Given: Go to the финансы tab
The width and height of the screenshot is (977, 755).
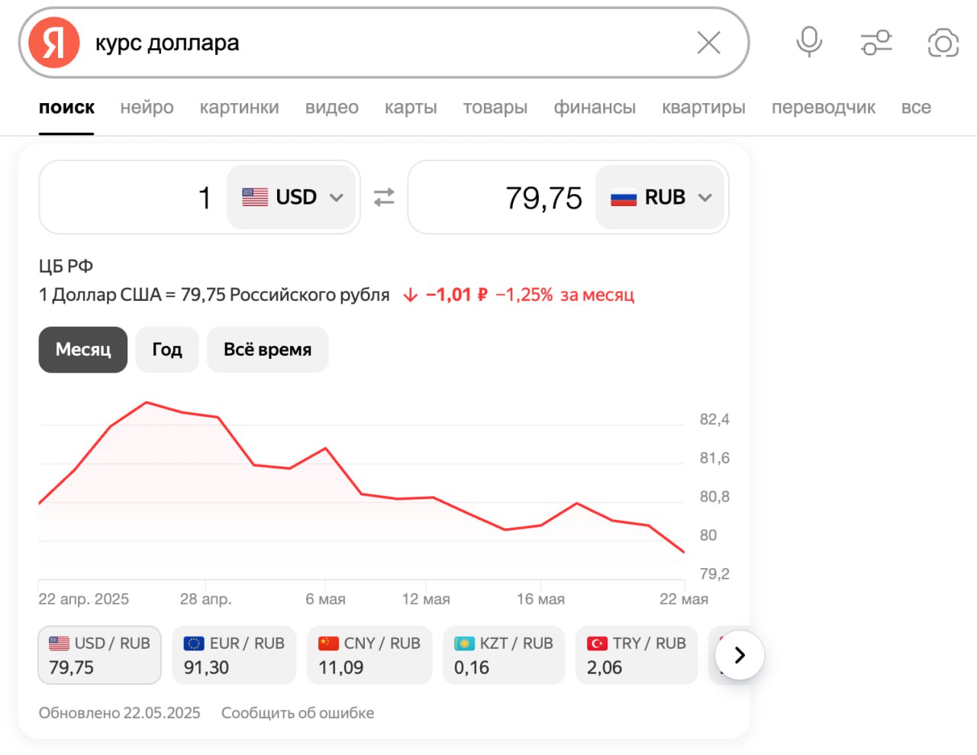Looking at the screenshot, I should pyautogui.click(x=595, y=108).
